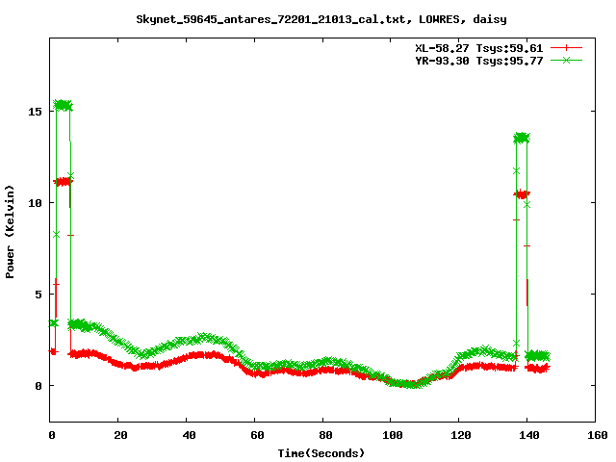
Task: Click y-axis tick label 15
Action: coord(35,112)
